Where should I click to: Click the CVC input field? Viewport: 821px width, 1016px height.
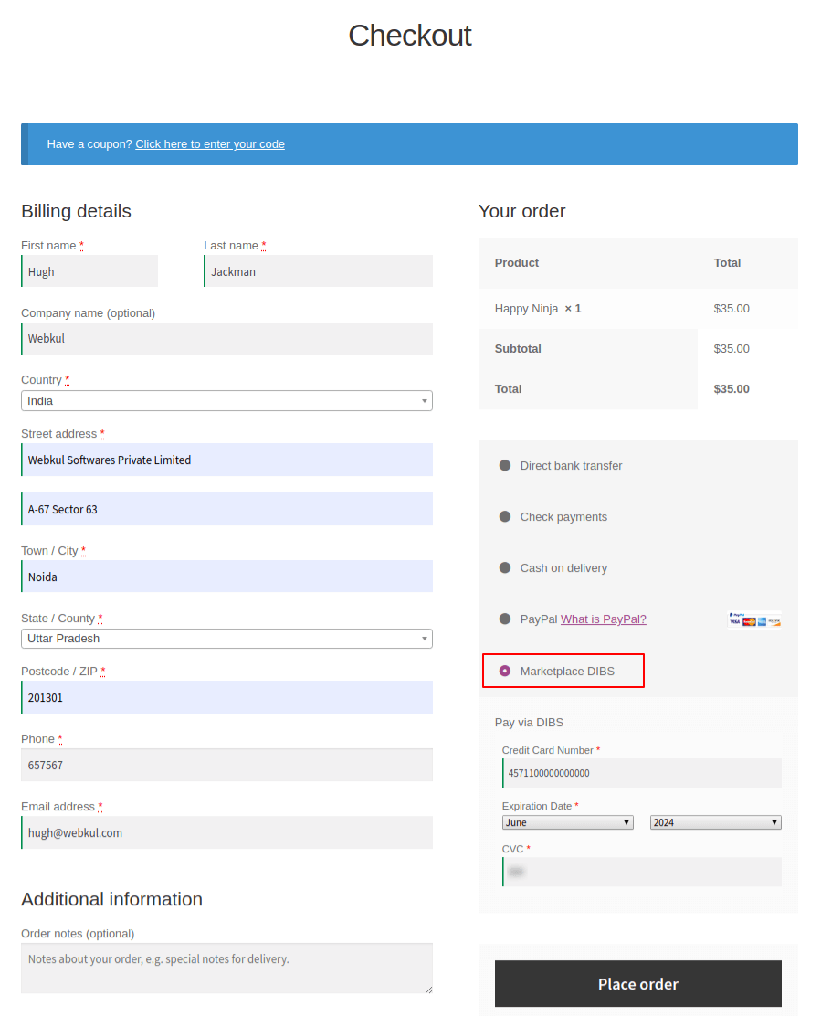pos(641,872)
